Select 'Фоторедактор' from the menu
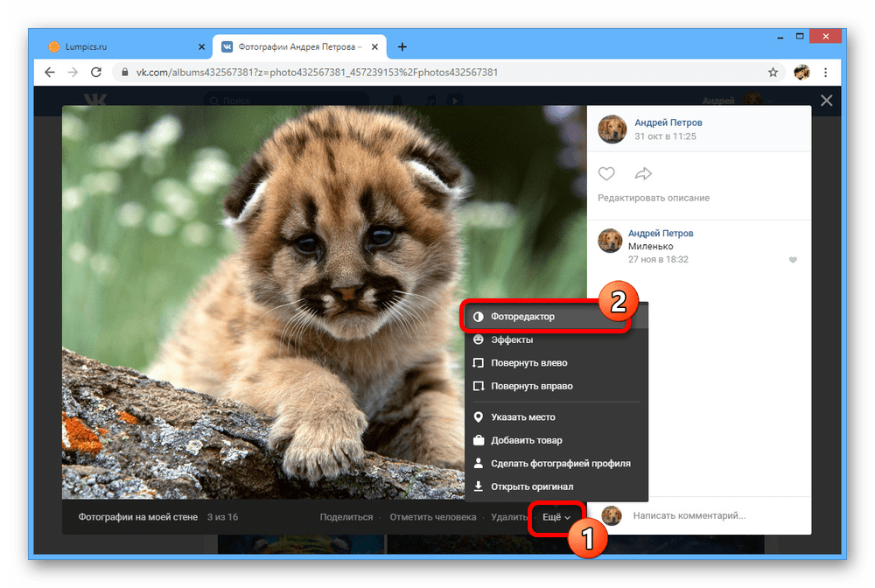The height and width of the screenshot is (588, 875). click(522, 316)
